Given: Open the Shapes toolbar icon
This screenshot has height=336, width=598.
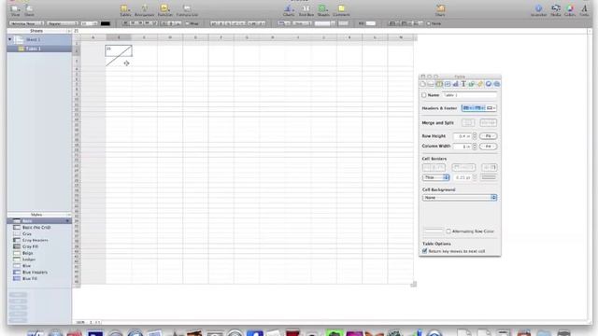Looking at the screenshot, I should pos(323,10).
